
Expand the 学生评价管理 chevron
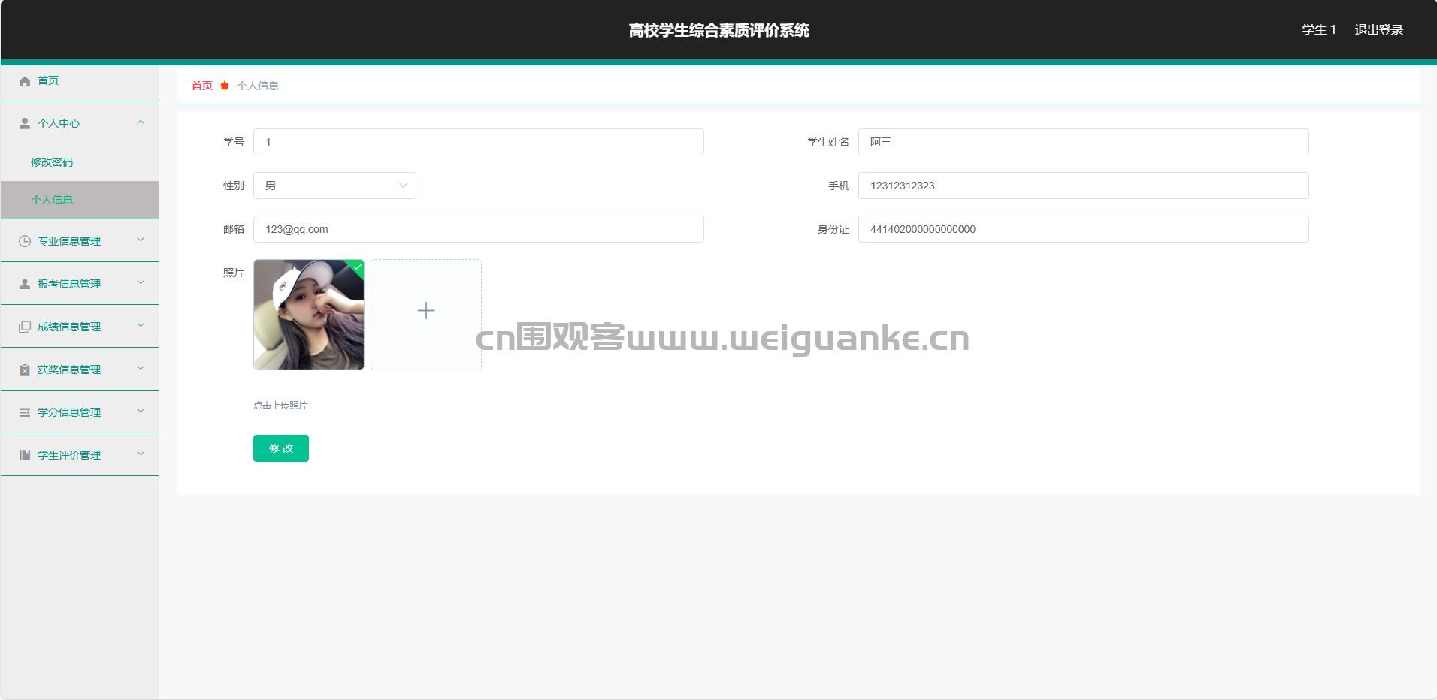click(x=141, y=454)
